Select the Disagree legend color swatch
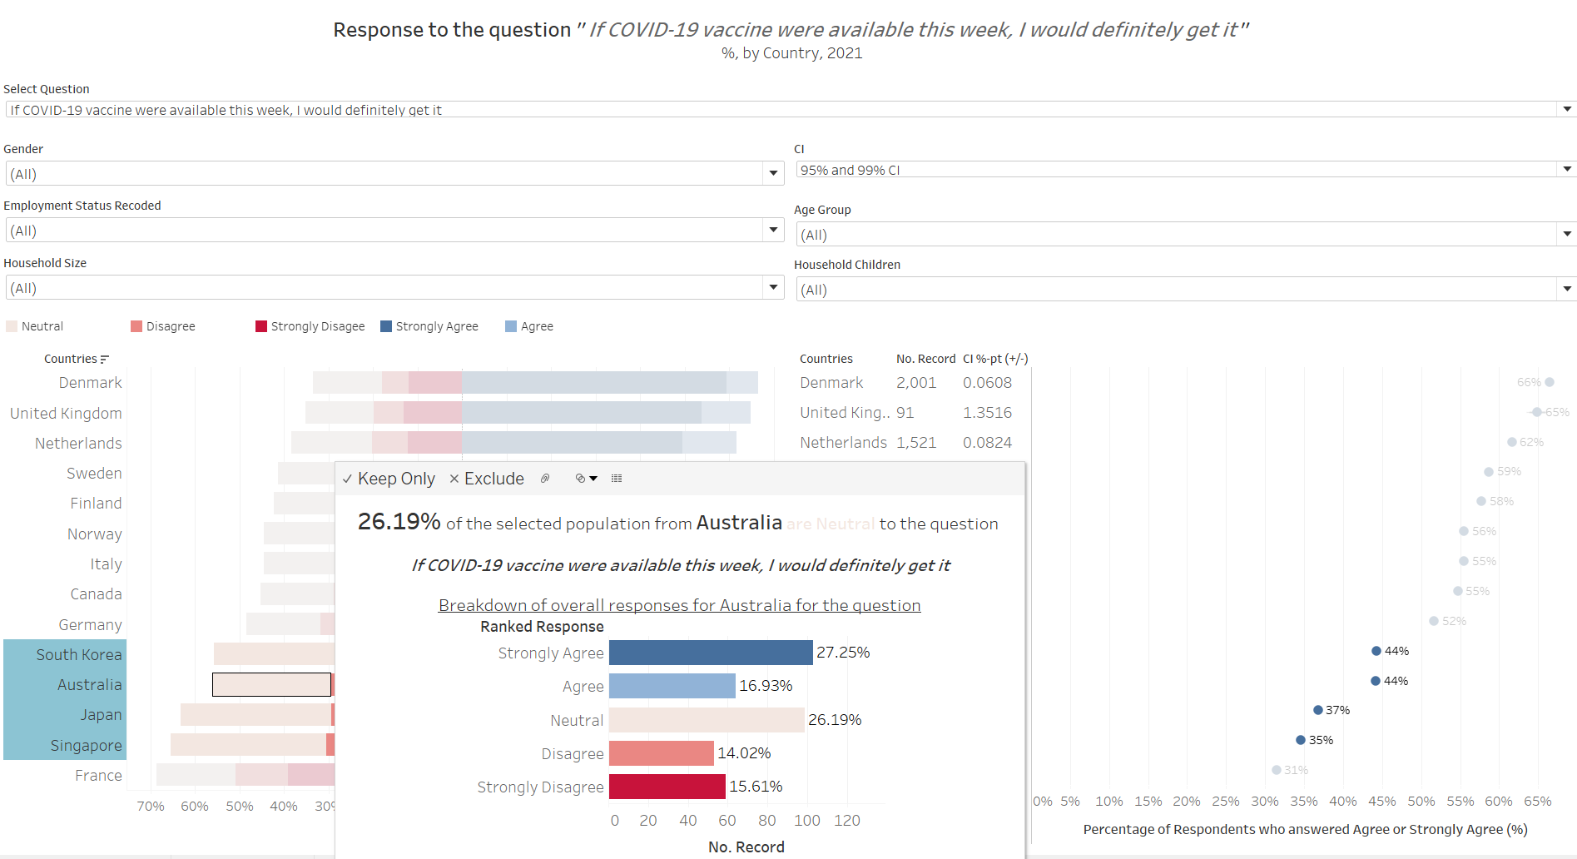Screen dimensions: 1577x859 pos(136,326)
